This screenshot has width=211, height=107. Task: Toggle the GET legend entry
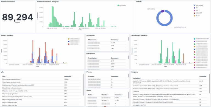196,8
